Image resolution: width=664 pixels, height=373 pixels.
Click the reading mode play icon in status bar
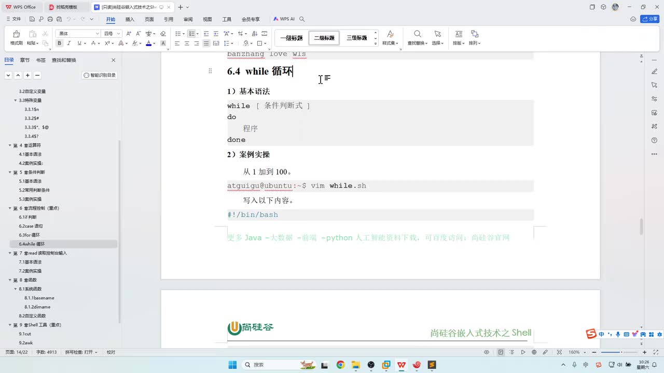[523, 352]
